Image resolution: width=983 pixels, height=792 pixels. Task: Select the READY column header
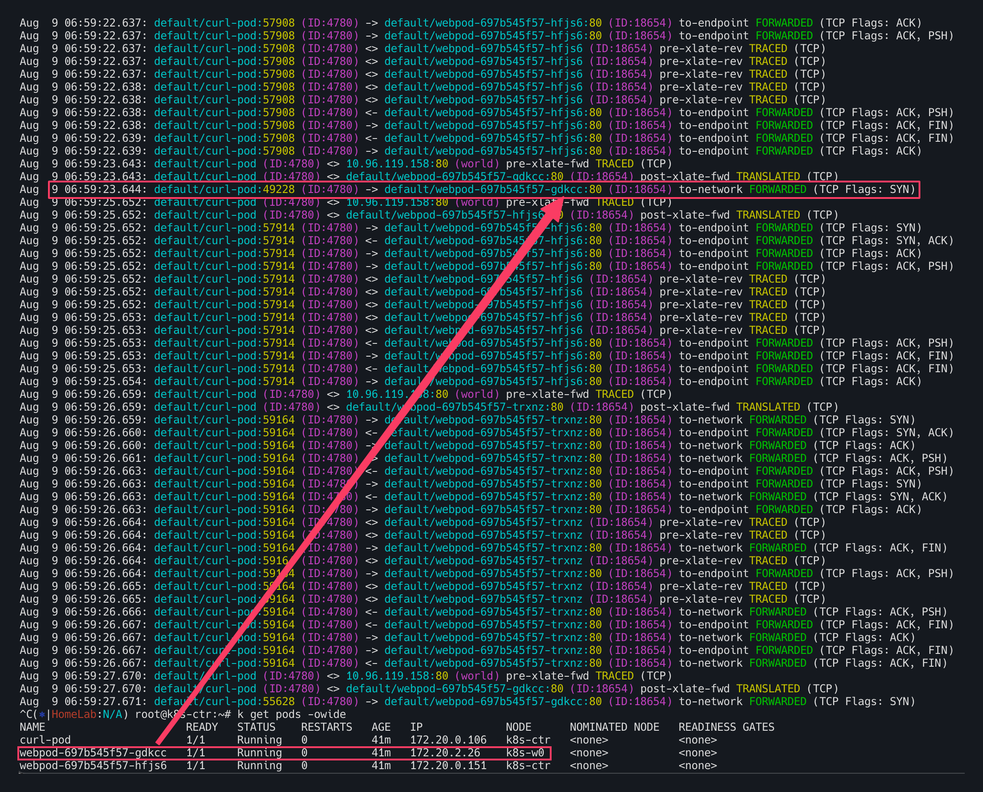(202, 727)
